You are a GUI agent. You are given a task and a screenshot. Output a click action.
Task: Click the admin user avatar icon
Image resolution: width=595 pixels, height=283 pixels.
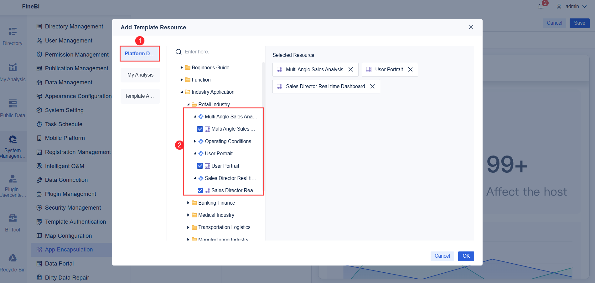click(x=559, y=7)
